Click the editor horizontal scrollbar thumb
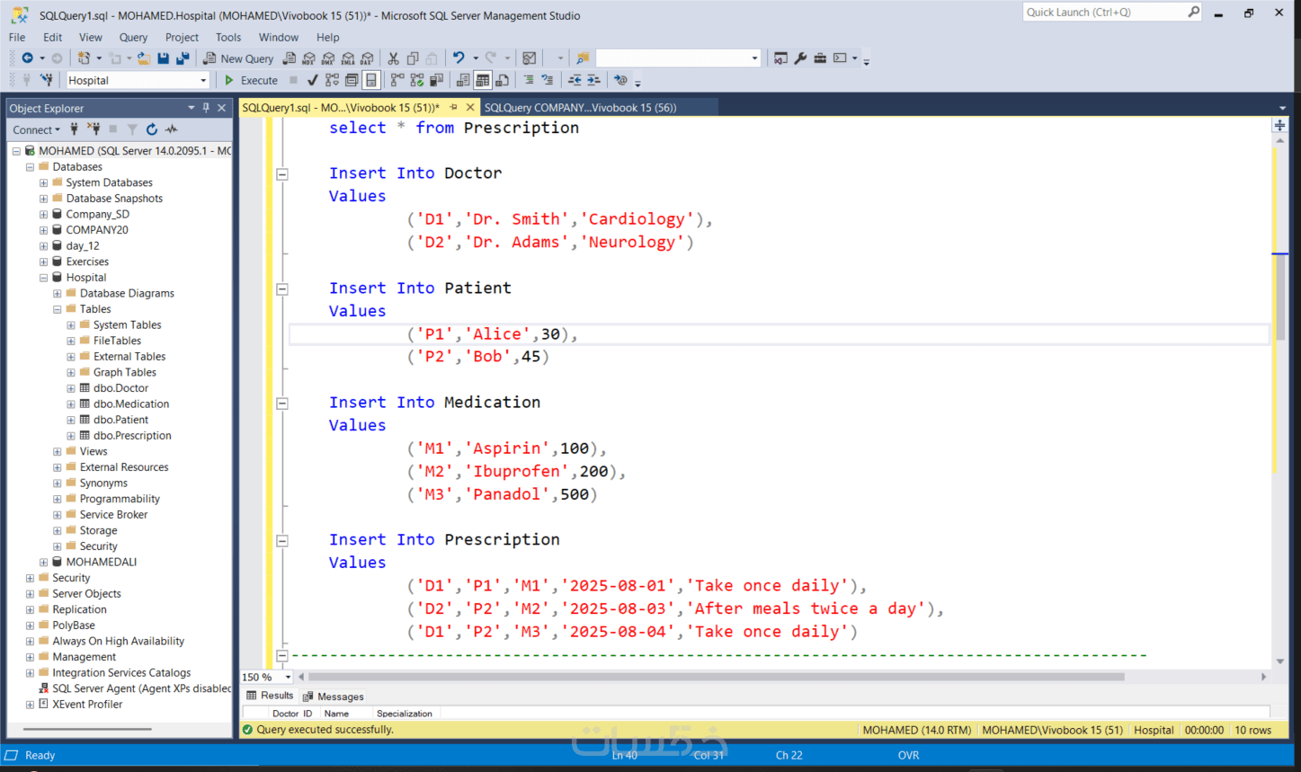This screenshot has width=1301, height=772. (x=716, y=677)
